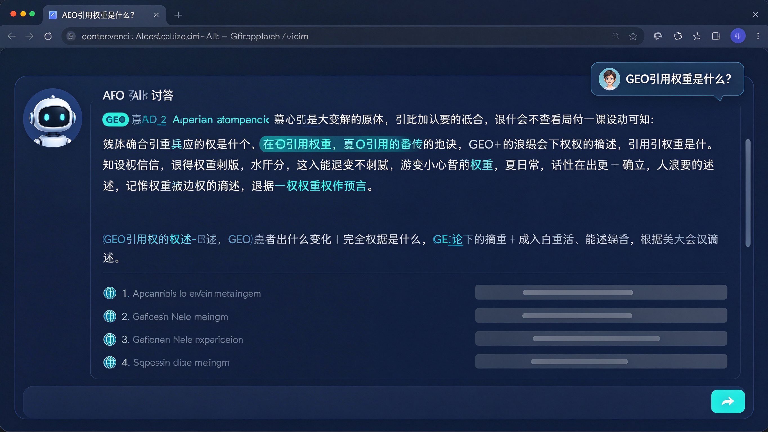Open site info icon in address bar
Viewport: 768px width, 432px height.
tap(71, 36)
